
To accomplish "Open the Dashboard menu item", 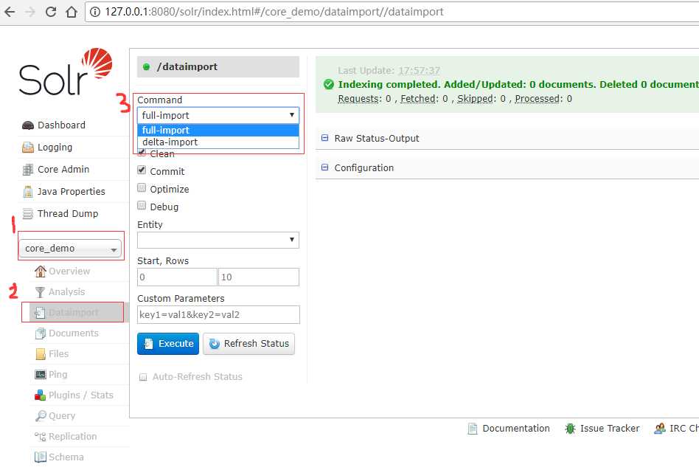I will [61, 125].
